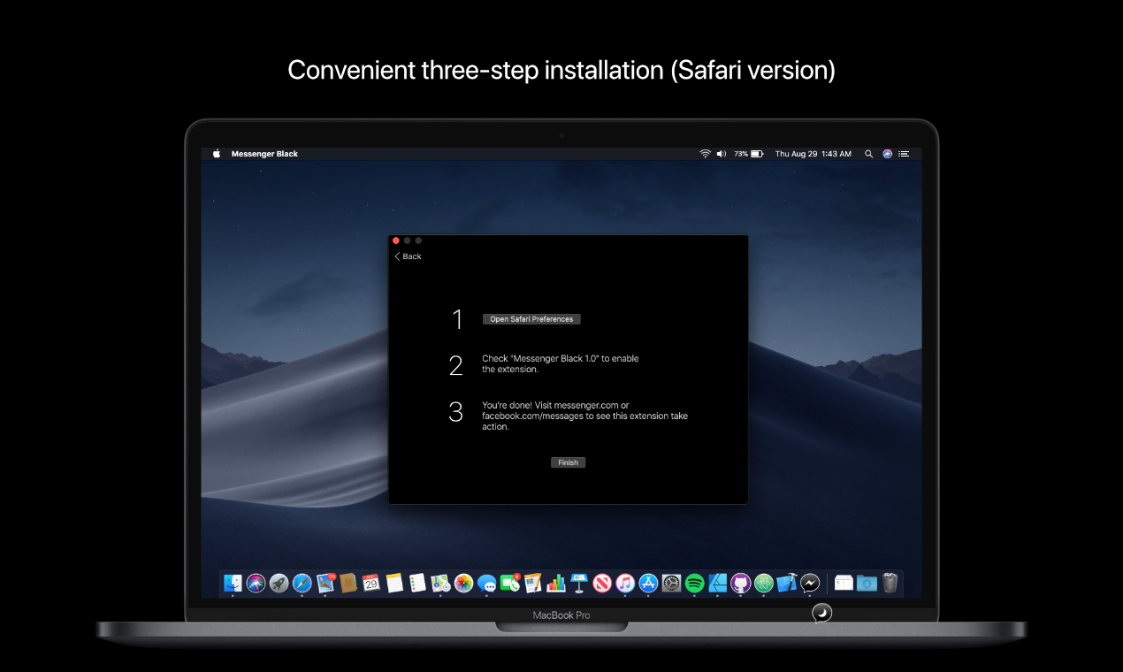
Task: Close the installer window
Action: 396,241
